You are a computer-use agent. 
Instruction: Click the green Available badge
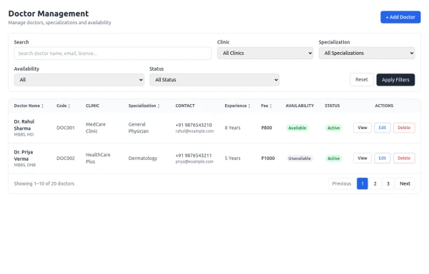click(297, 128)
